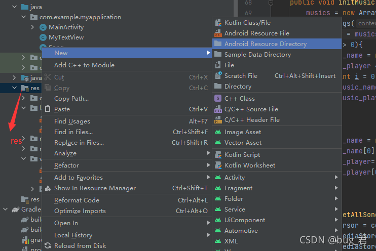376x251 pixels.
Task: Click the MainActivity class icon
Action: click(x=43, y=27)
